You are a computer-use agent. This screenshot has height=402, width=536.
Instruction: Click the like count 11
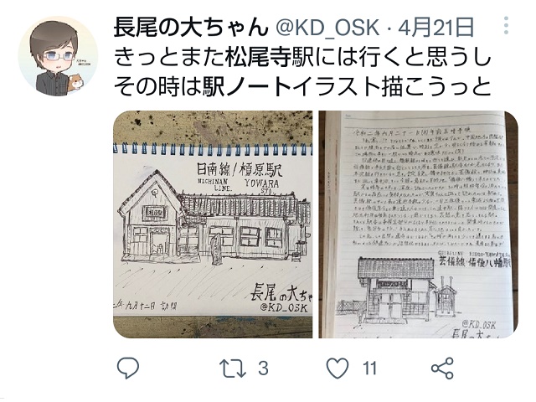tap(369, 368)
